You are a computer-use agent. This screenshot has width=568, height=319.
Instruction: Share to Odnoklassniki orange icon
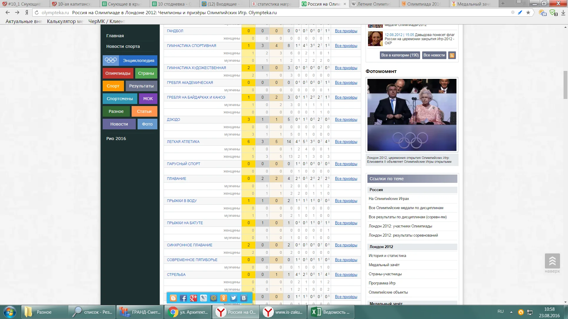point(224,298)
